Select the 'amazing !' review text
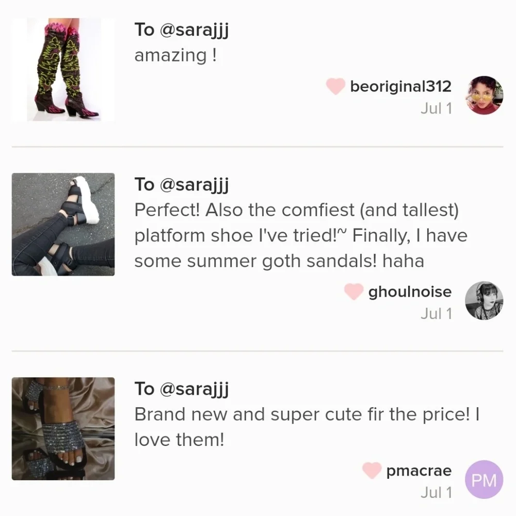Viewport: 516px width, 516px height. point(175,56)
